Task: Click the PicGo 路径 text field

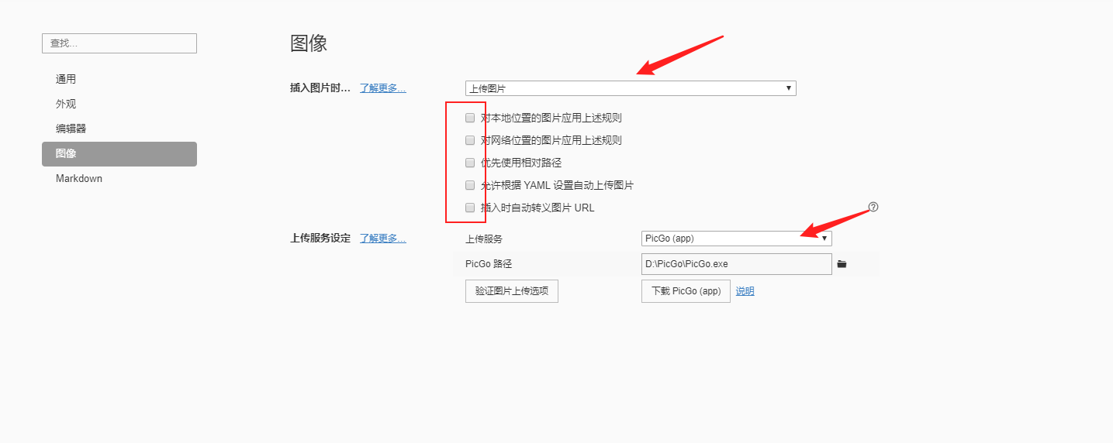Action: (x=737, y=264)
